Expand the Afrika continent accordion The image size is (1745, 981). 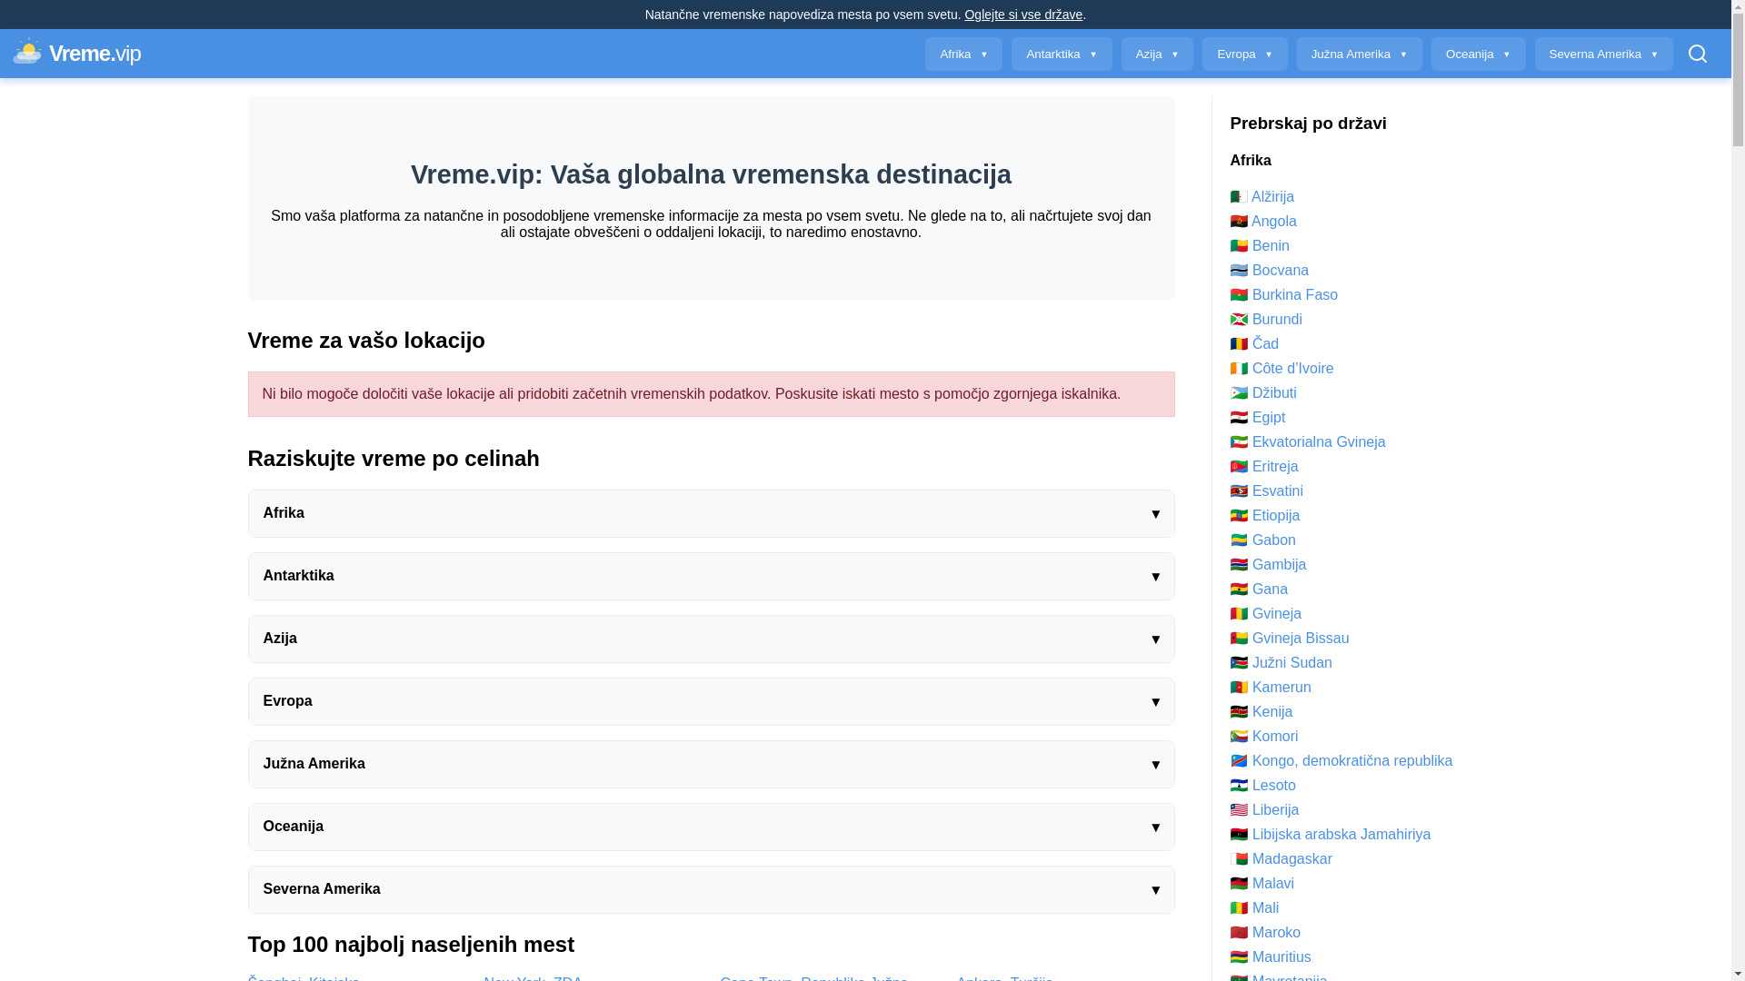tap(711, 513)
